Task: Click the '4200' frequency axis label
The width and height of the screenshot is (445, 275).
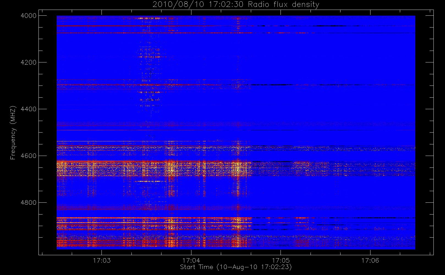Action: (x=29, y=62)
